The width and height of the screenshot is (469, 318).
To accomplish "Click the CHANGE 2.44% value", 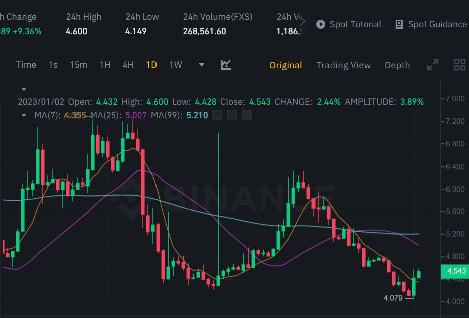I will click(329, 102).
